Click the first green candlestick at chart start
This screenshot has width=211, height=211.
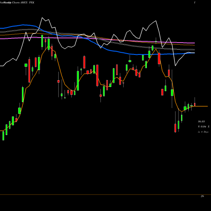point(3,136)
